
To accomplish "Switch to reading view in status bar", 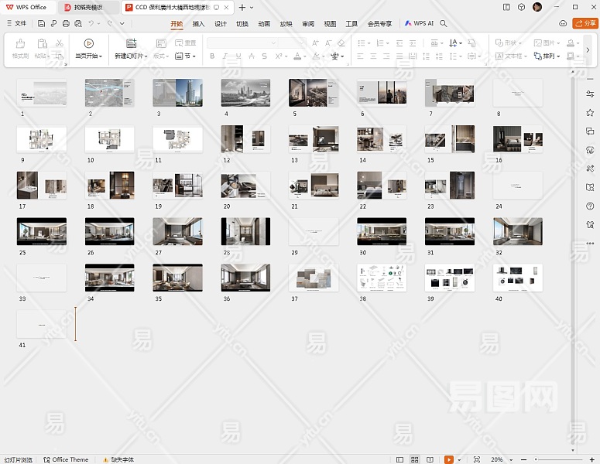I will point(430,459).
